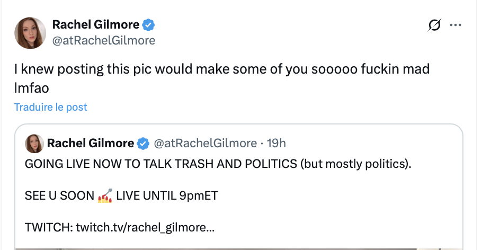
Task: Click the @atRachelGilmore handle under the main name
Action: [x=104, y=40]
